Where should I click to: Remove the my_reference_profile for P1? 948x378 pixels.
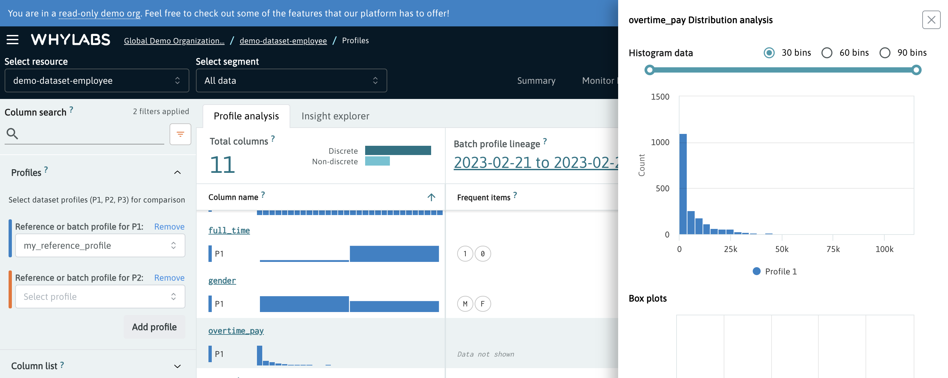coord(169,226)
